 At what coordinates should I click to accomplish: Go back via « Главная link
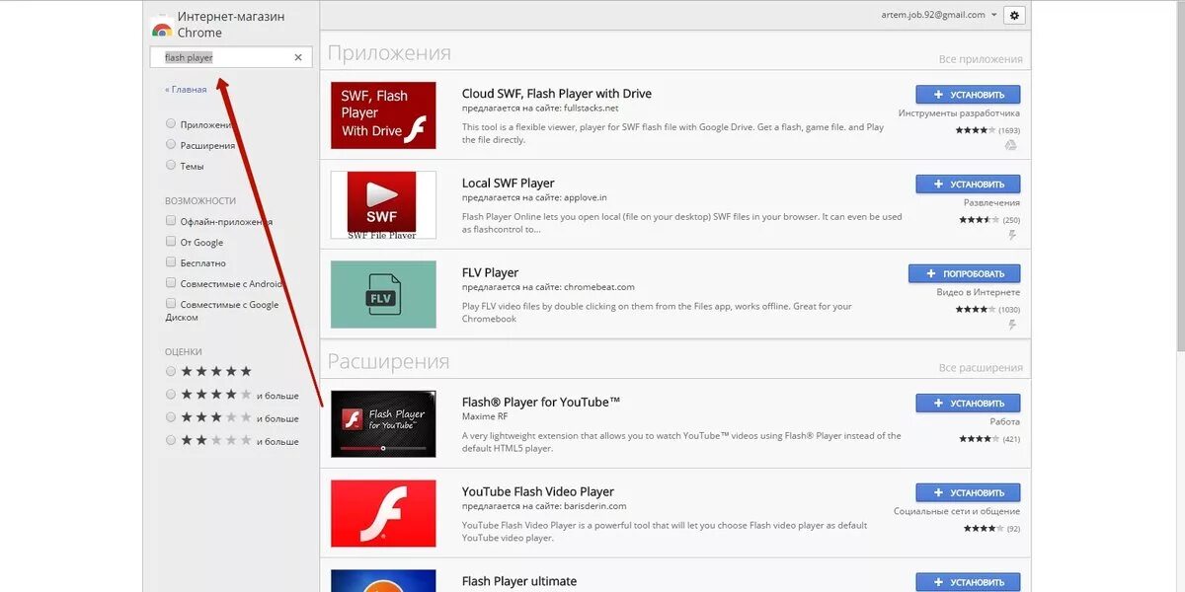click(x=186, y=89)
